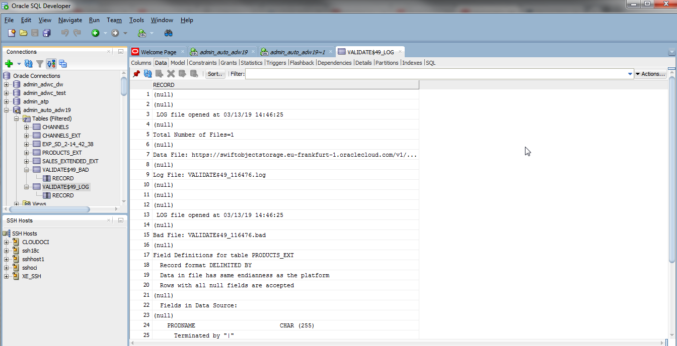Click the New file icon in toolbar
Image resolution: width=677 pixels, height=346 pixels.
coord(12,33)
